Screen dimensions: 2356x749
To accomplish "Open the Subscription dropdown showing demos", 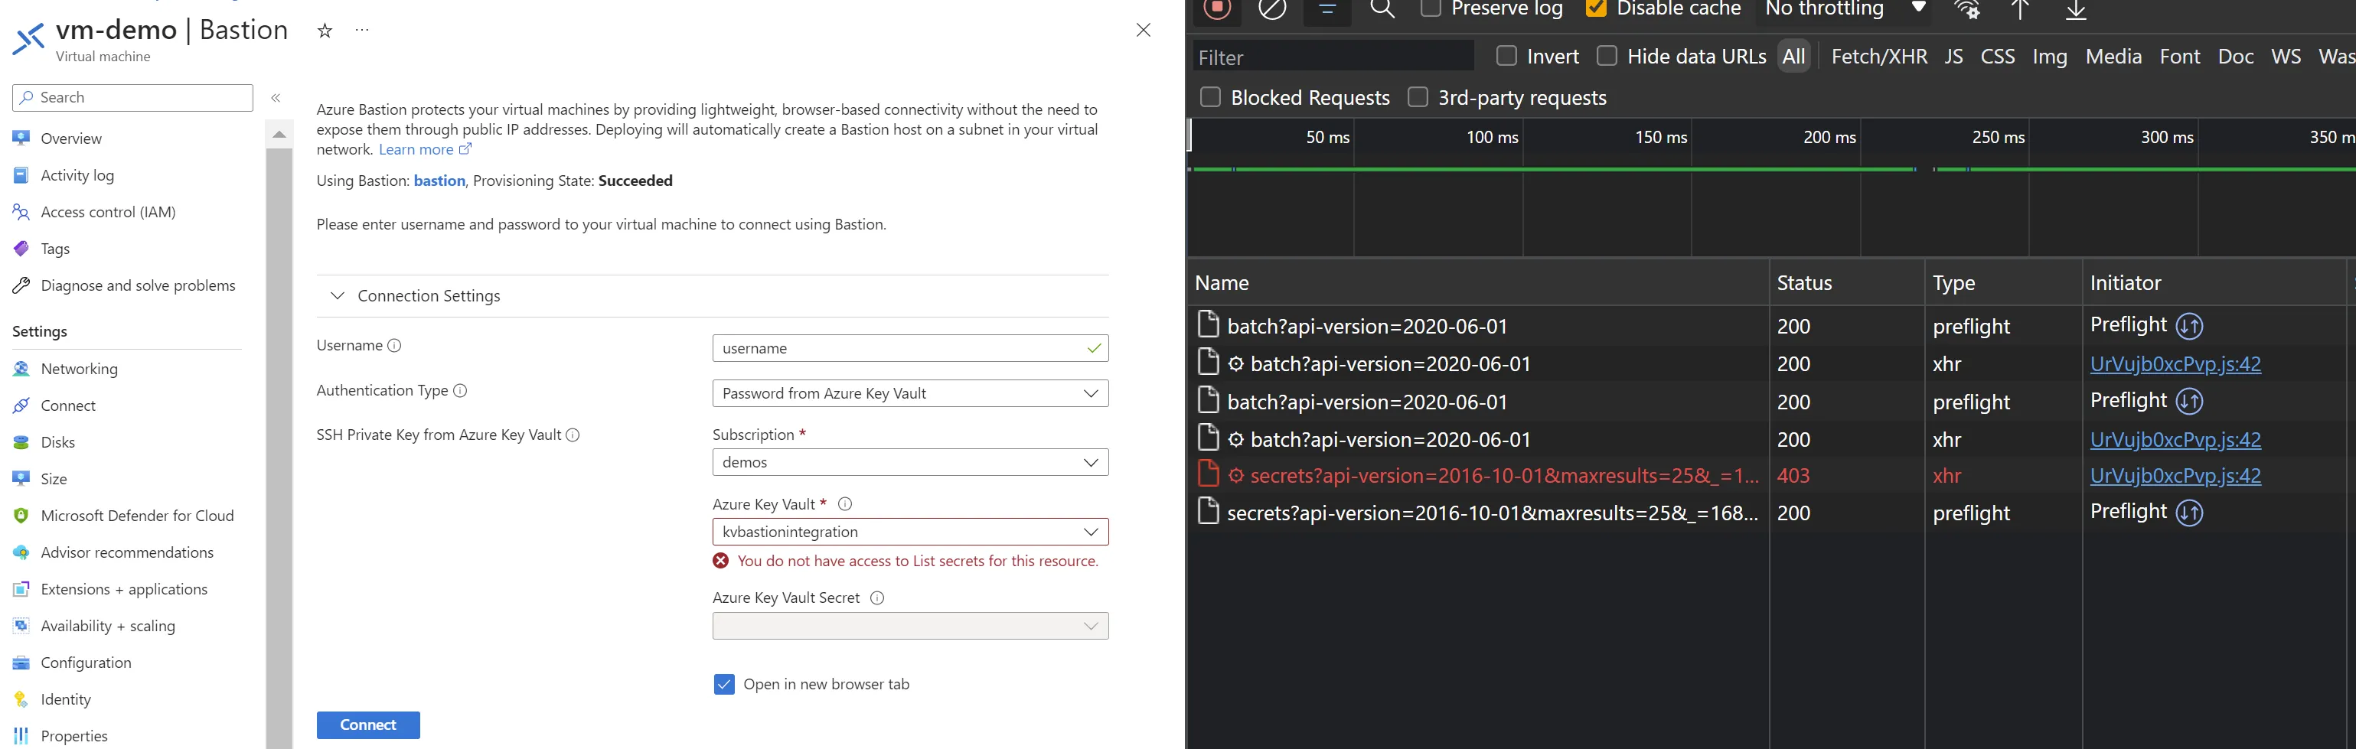I will tap(910, 462).
